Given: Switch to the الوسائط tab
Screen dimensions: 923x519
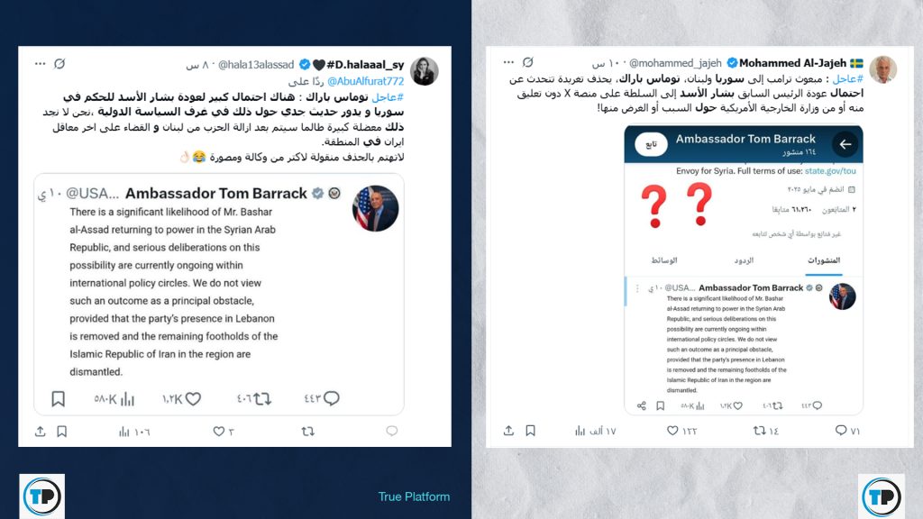Looking at the screenshot, I should click(x=664, y=260).
